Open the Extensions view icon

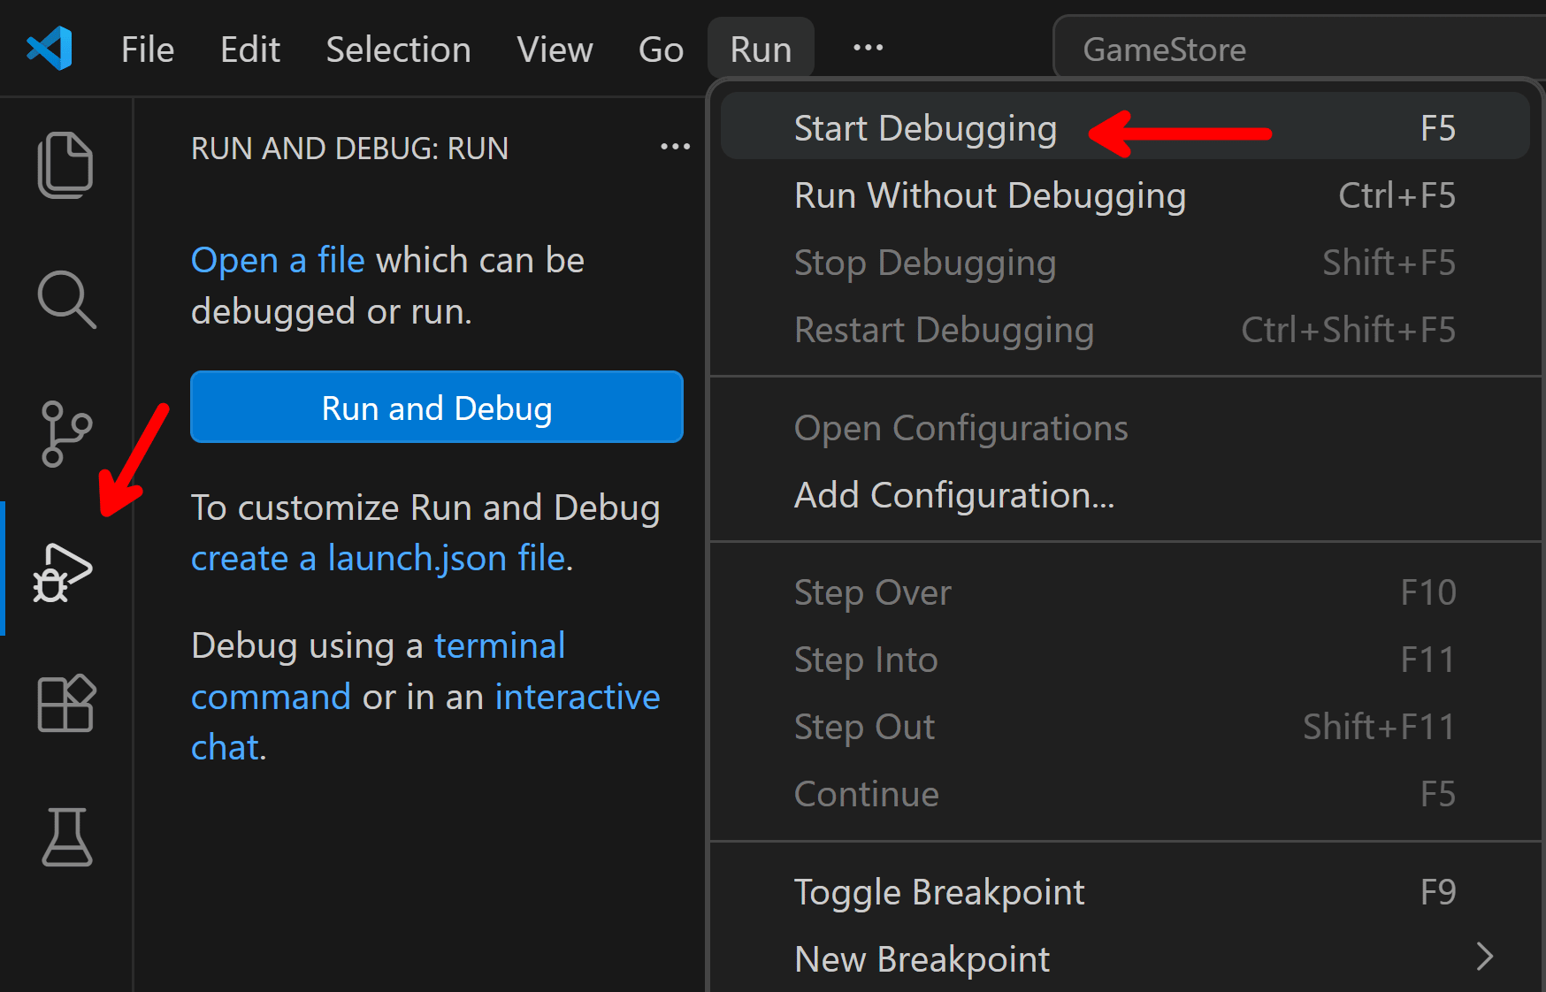click(x=66, y=704)
